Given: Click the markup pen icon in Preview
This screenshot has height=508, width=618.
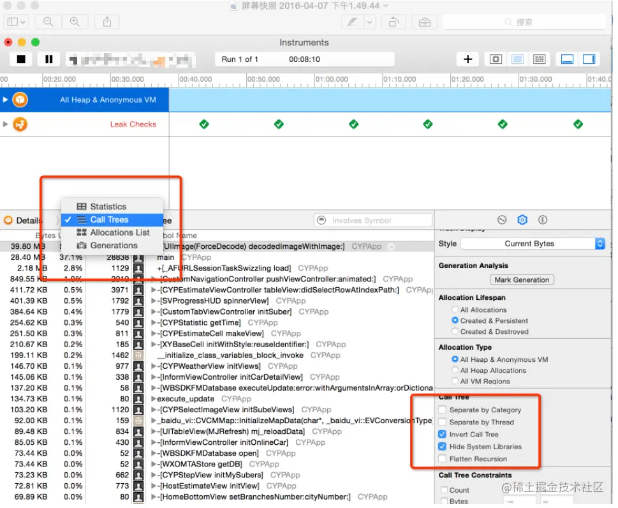Looking at the screenshot, I should (352, 22).
